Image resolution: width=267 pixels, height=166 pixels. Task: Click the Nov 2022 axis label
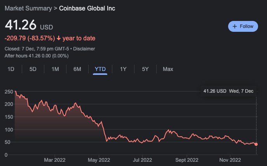[x=230, y=160]
